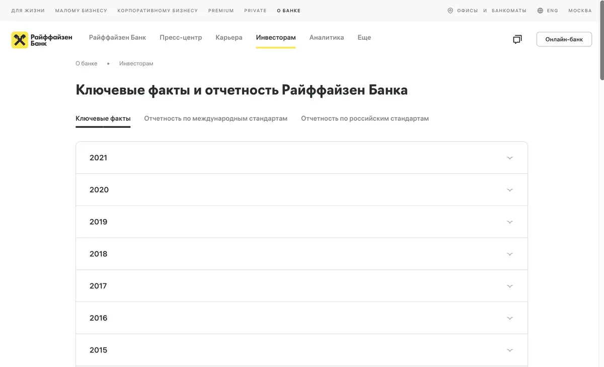The height and width of the screenshot is (367, 604).
Task: Expand the 2020 row chevron
Action: coord(510,190)
